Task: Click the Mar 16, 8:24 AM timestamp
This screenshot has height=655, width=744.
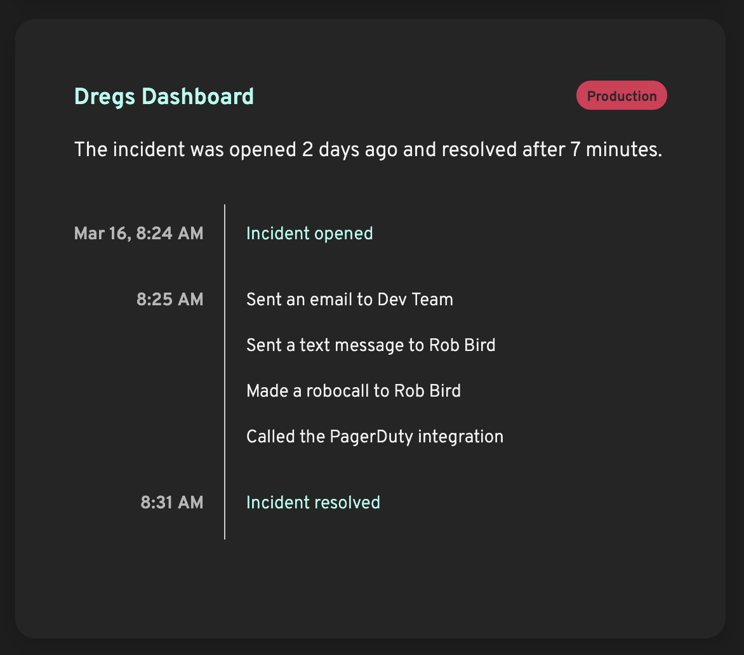Action: 138,234
